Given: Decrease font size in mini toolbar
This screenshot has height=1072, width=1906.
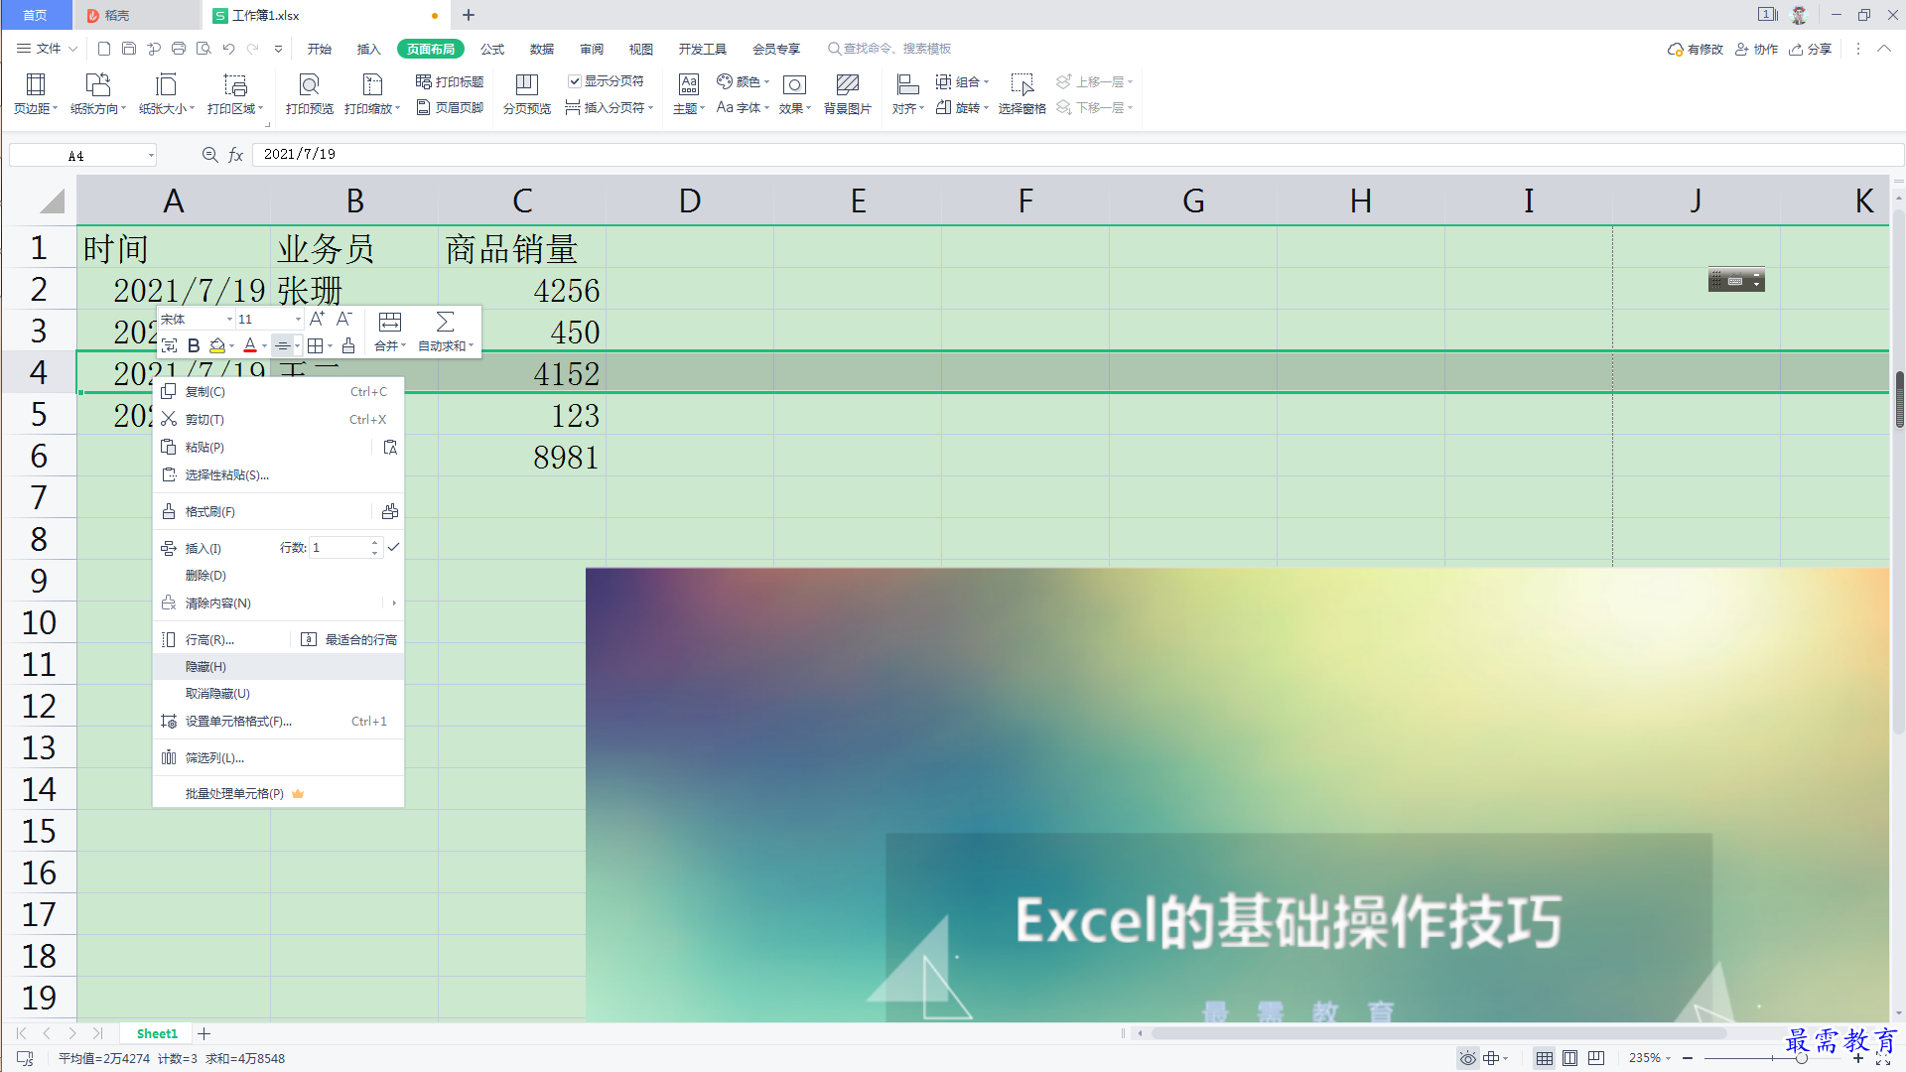Looking at the screenshot, I should point(343,319).
